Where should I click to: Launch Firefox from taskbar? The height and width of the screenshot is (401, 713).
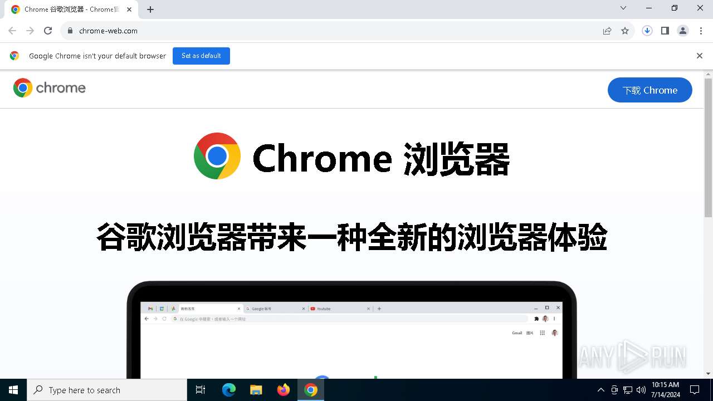pyautogui.click(x=284, y=390)
